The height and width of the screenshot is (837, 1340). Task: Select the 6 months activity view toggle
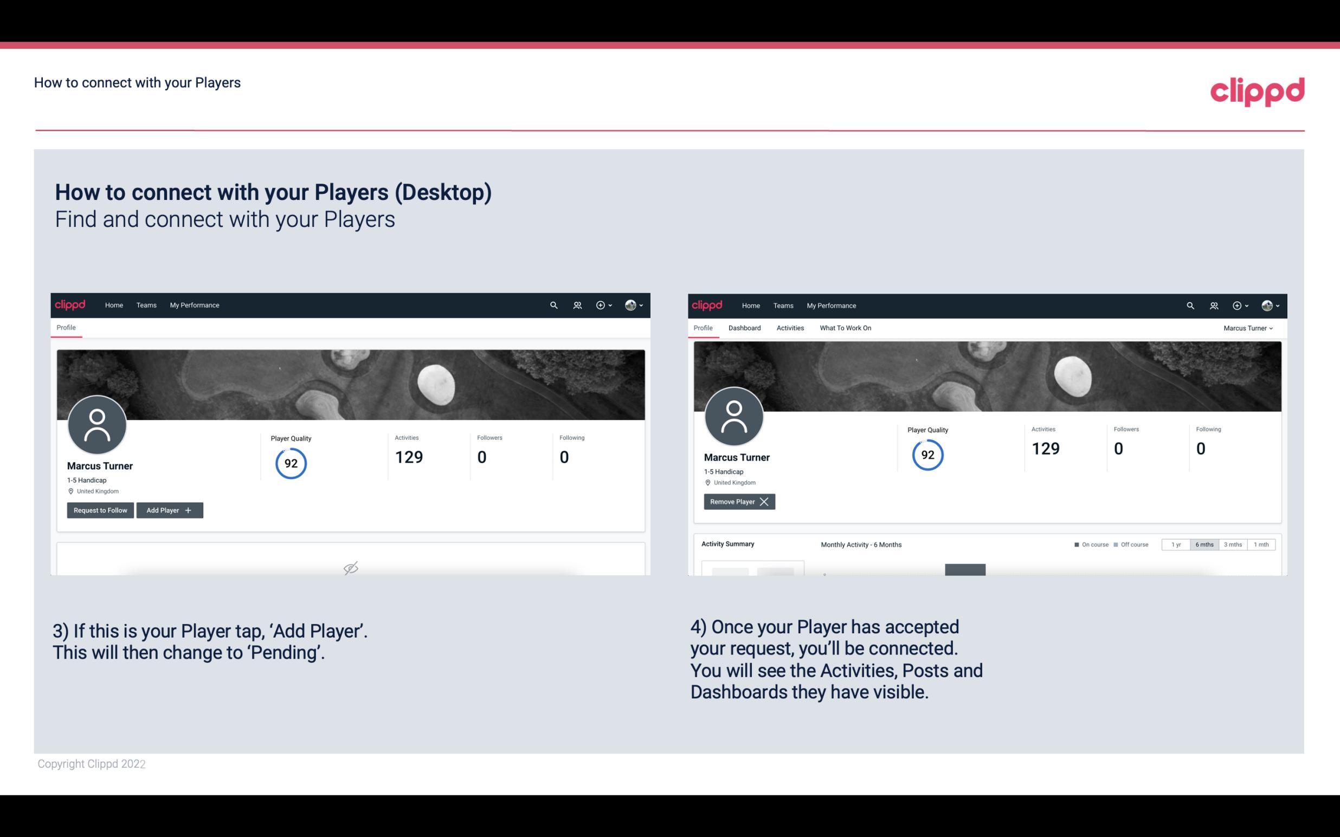point(1203,544)
